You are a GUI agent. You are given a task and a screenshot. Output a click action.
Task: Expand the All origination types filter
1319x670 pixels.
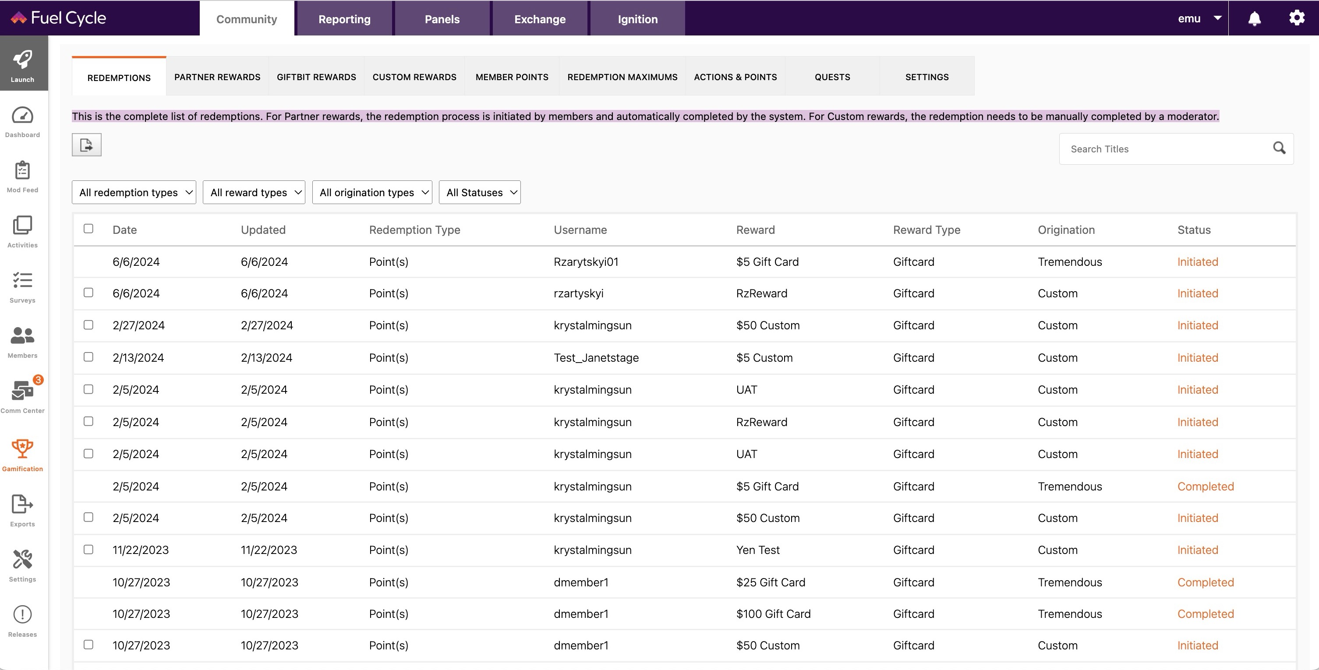(372, 192)
